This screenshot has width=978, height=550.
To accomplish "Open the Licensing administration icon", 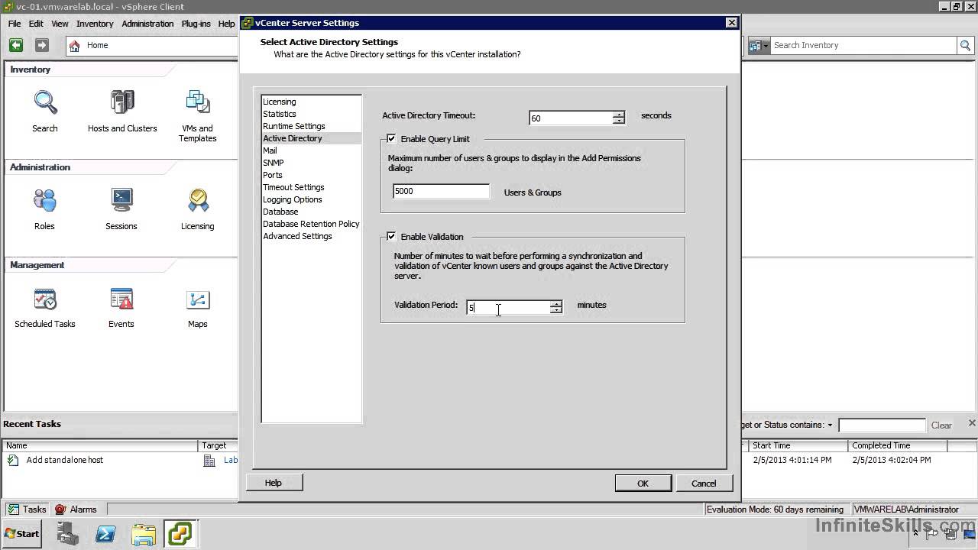I will (x=198, y=199).
